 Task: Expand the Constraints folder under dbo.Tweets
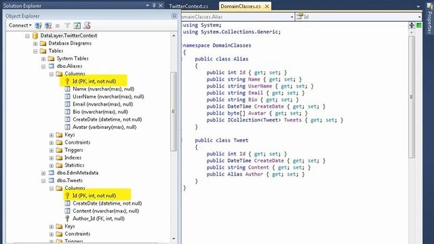(52, 234)
